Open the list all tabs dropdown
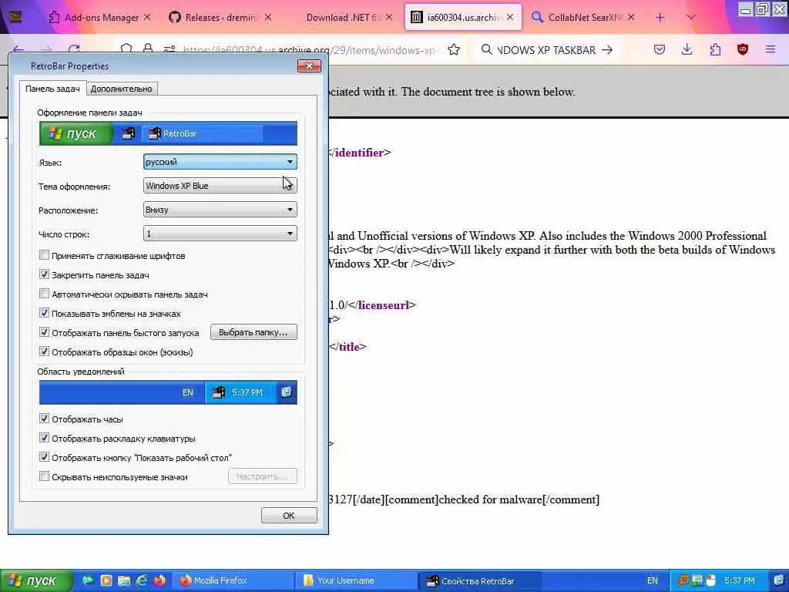Viewport: 789px width, 592px height. point(691,18)
